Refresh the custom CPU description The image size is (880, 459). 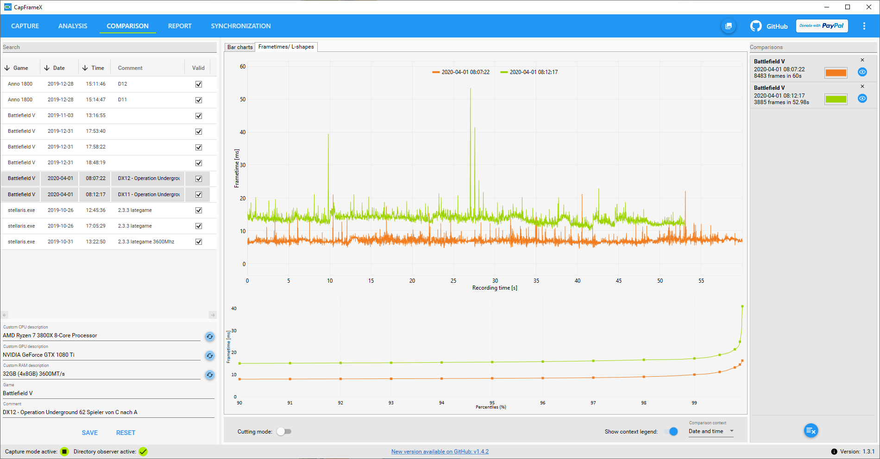[210, 336]
